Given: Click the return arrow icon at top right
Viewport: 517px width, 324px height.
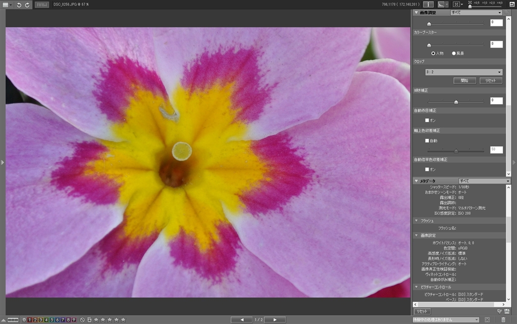Looking at the screenshot, I should [x=511, y=4].
